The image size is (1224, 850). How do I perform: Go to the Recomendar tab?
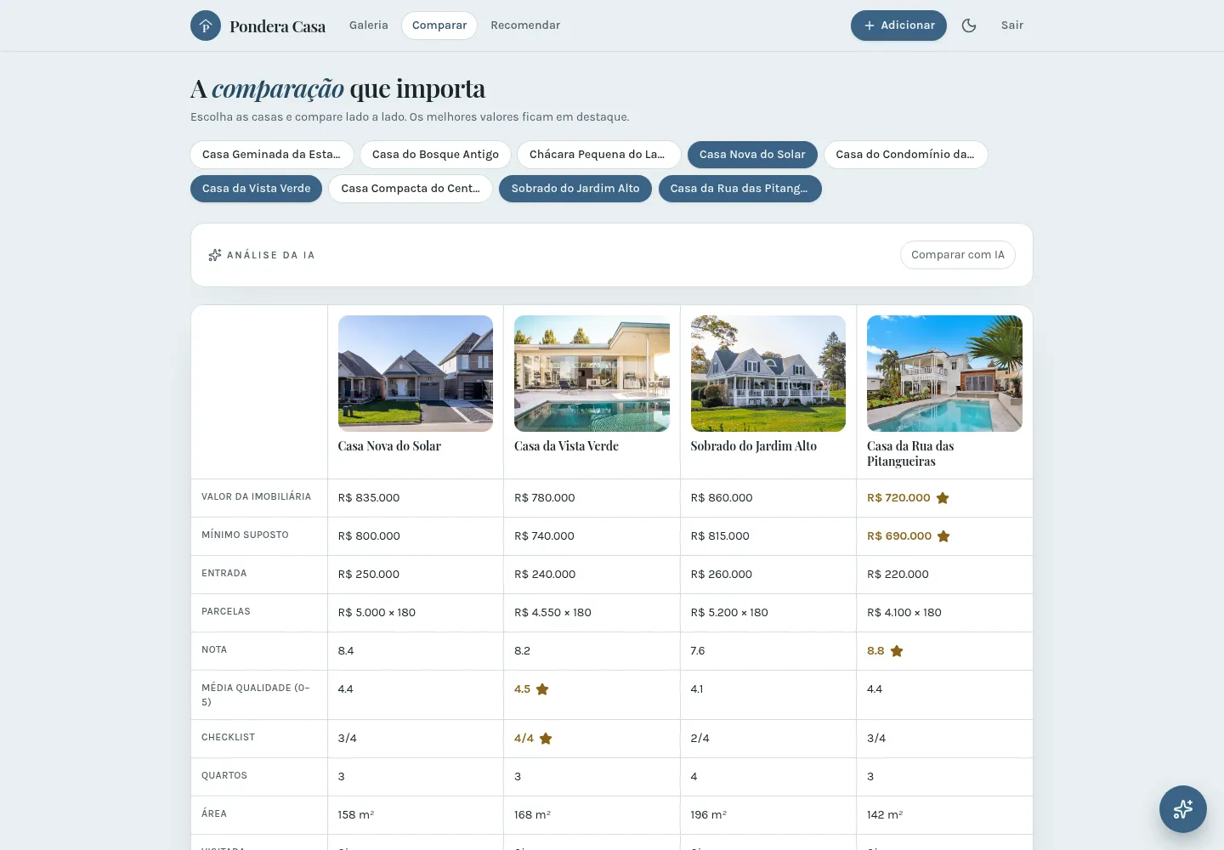pyautogui.click(x=525, y=25)
